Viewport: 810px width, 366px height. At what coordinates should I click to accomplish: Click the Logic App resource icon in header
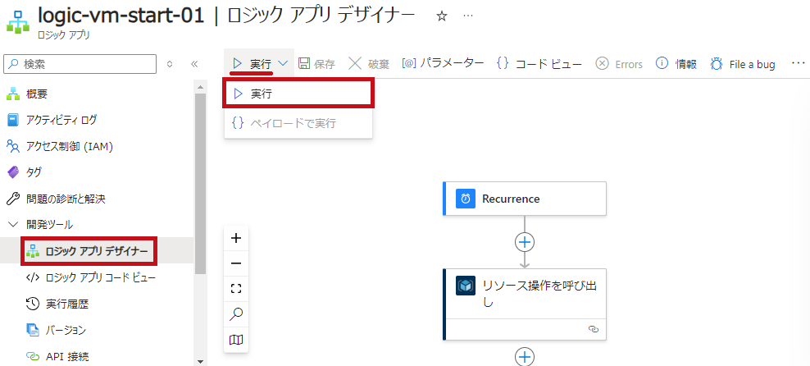click(17, 24)
